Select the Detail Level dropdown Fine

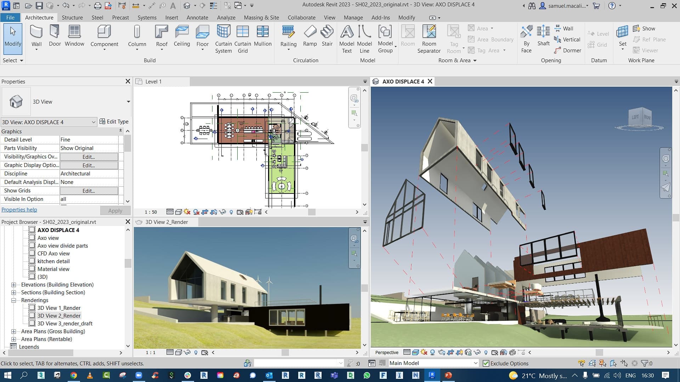pos(89,139)
